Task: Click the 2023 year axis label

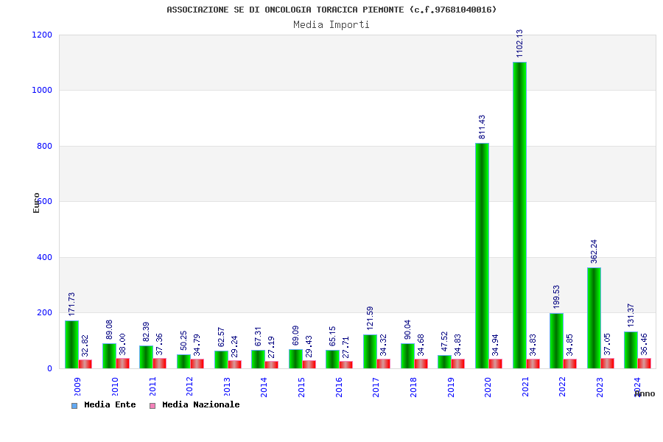Action: [x=600, y=387]
